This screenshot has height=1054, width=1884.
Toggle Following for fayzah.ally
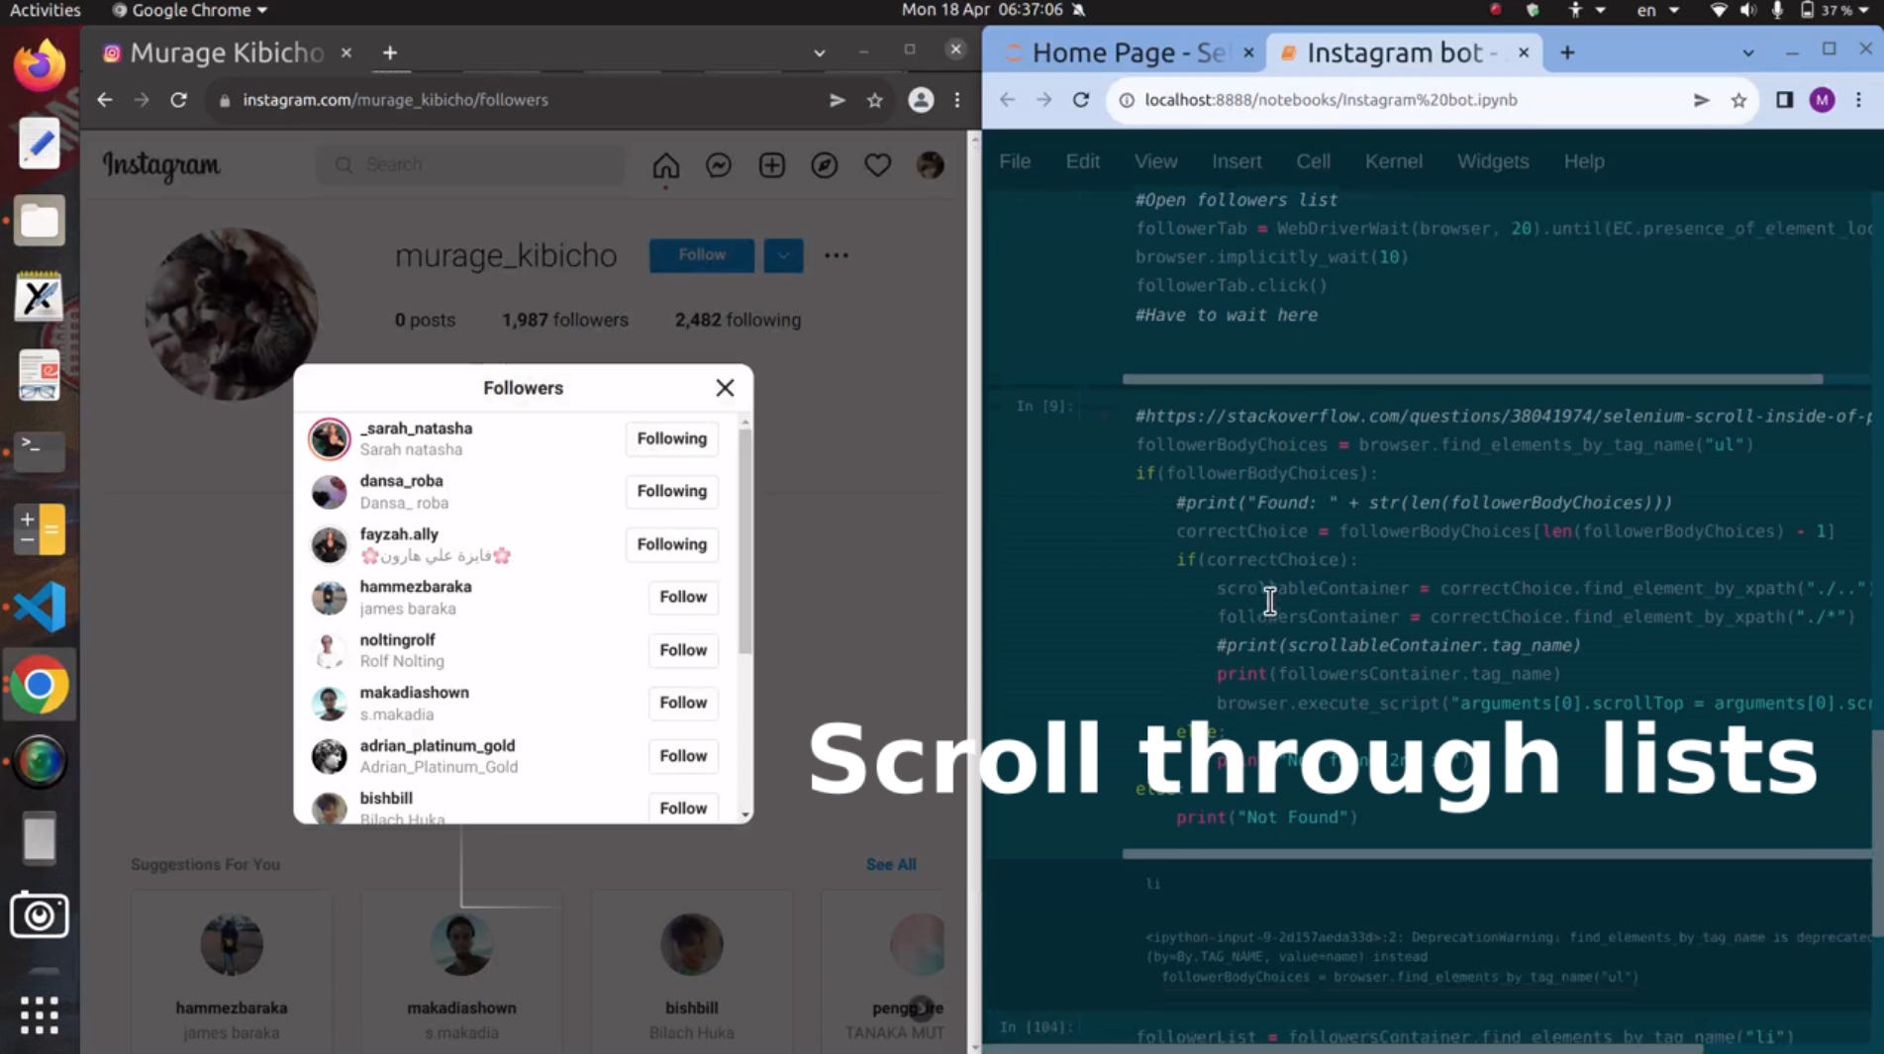tap(671, 544)
